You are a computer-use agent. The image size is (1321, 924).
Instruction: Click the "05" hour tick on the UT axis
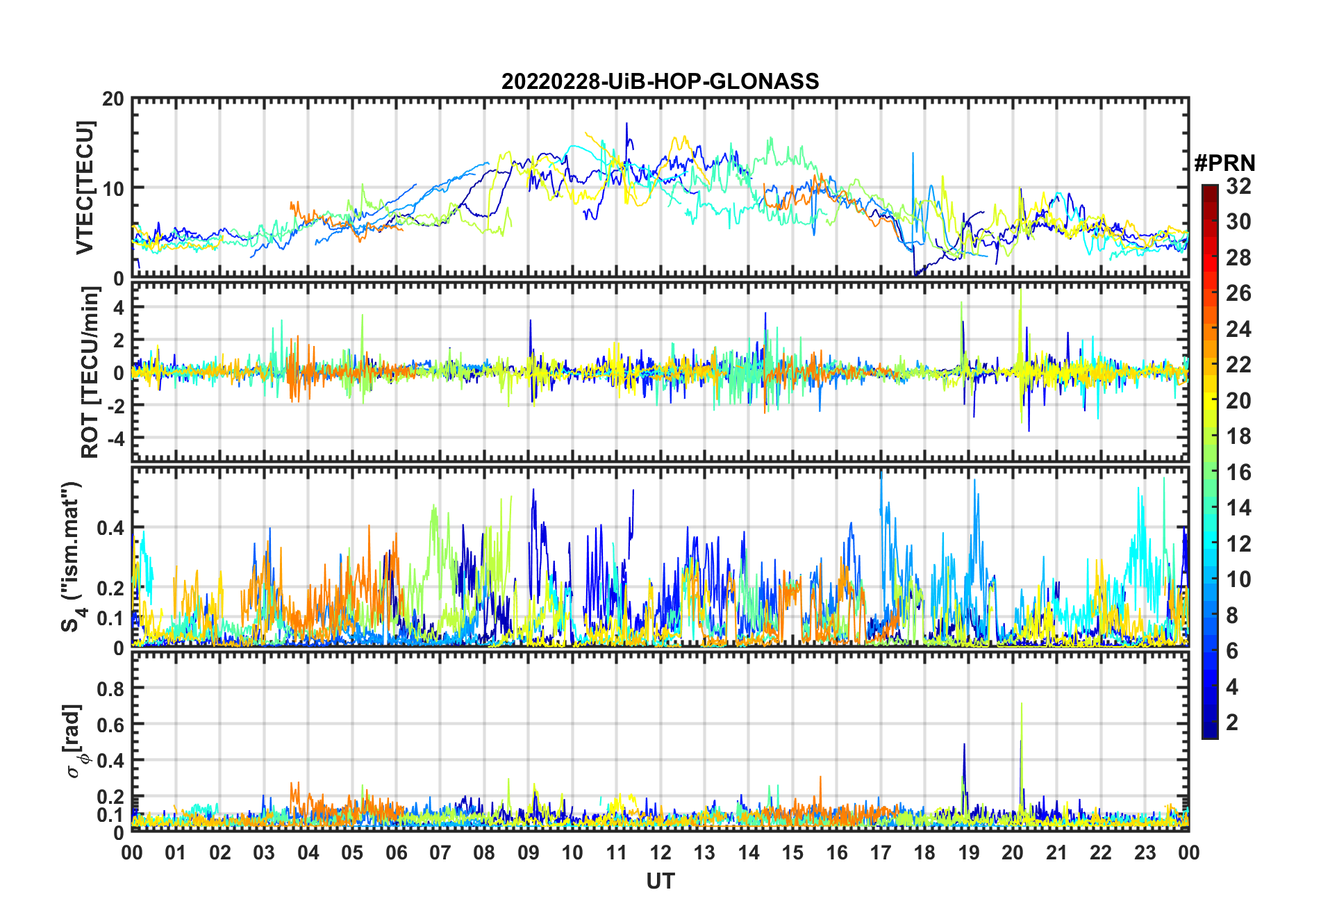pyautogui.click(x=352, y=853)
